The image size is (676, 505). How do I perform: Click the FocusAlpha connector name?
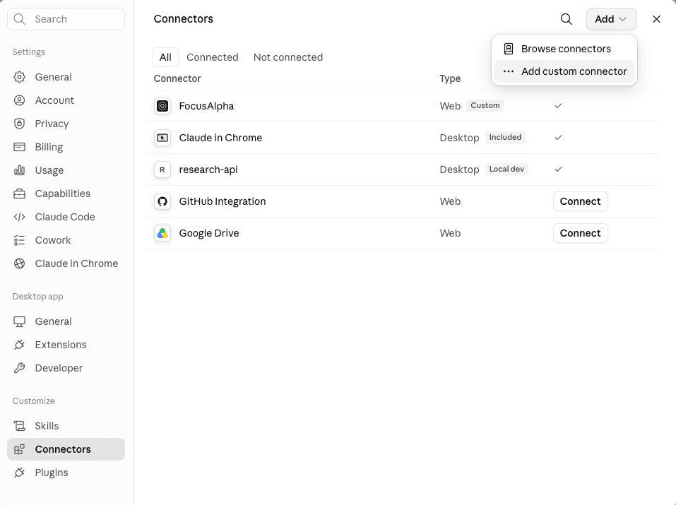coord(206,106)
